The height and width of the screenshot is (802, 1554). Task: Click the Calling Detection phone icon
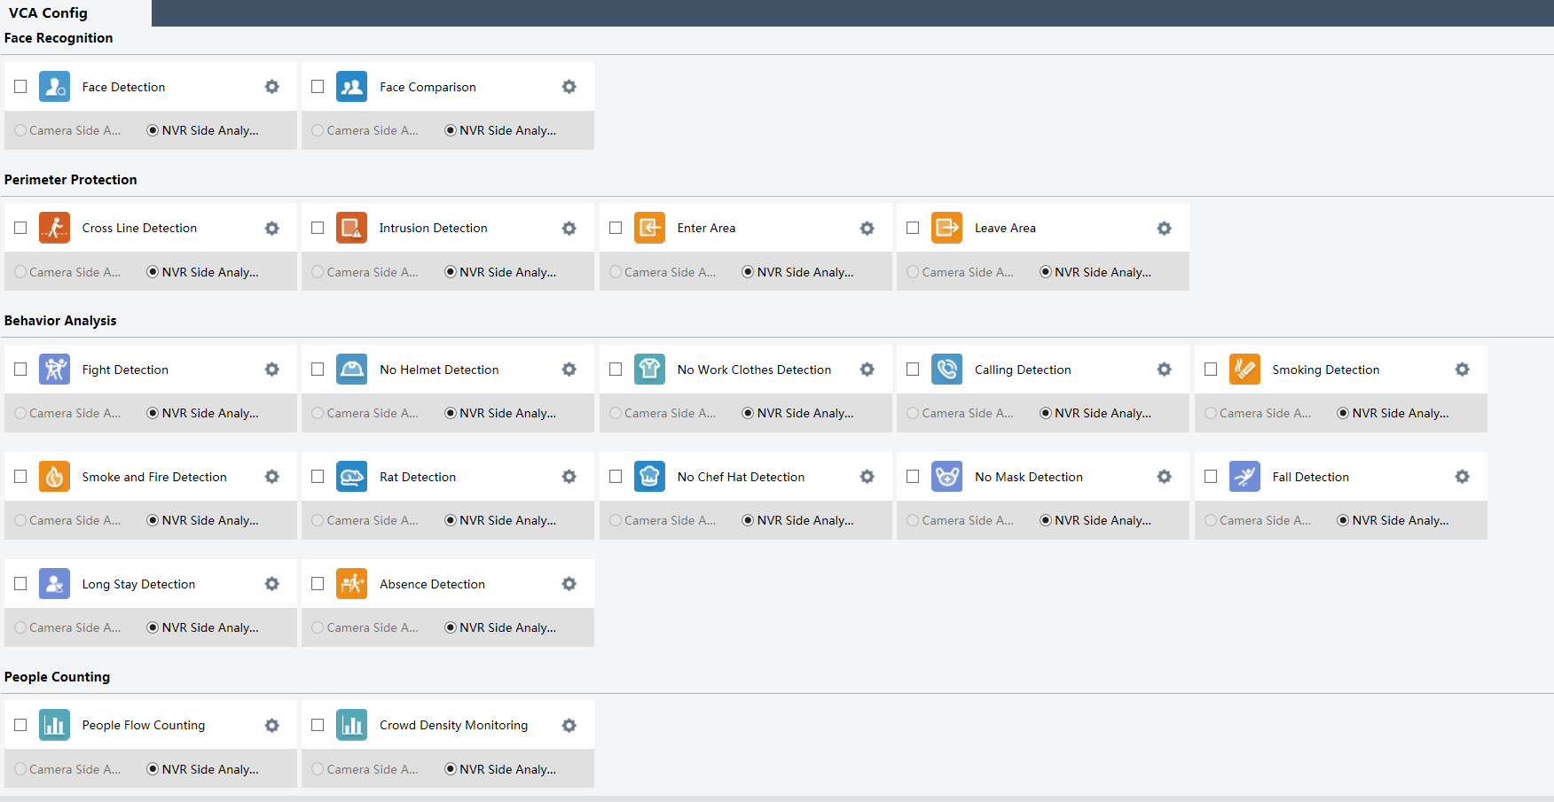tap(946, 370)
